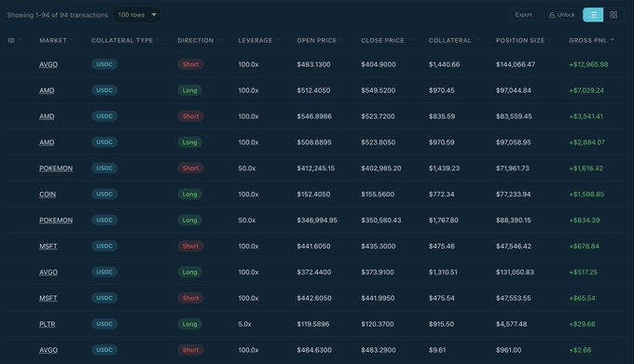The image size is (634, 364).
Task: Sort by the LEVERAGE column header
Action: [258, 40]
